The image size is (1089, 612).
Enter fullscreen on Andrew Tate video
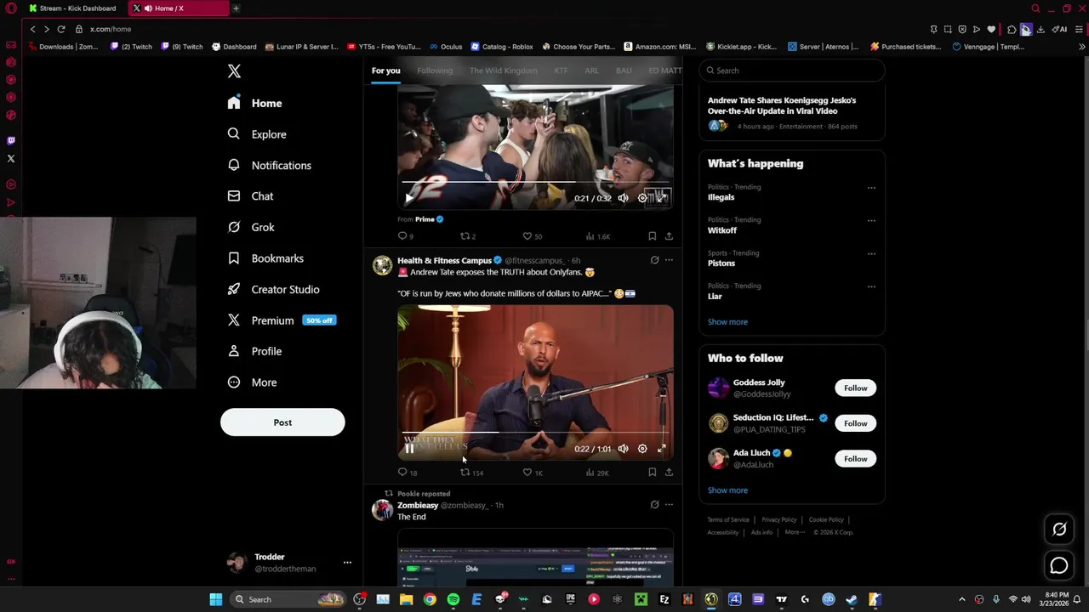pos(662,449)
